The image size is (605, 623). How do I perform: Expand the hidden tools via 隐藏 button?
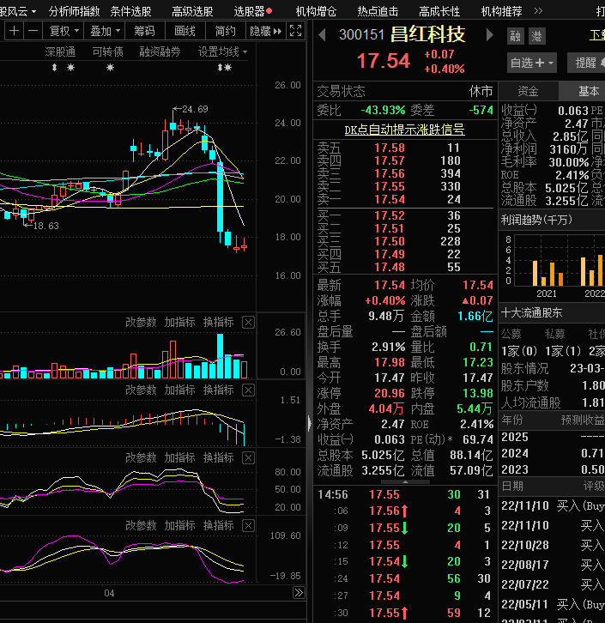[265, 31]
